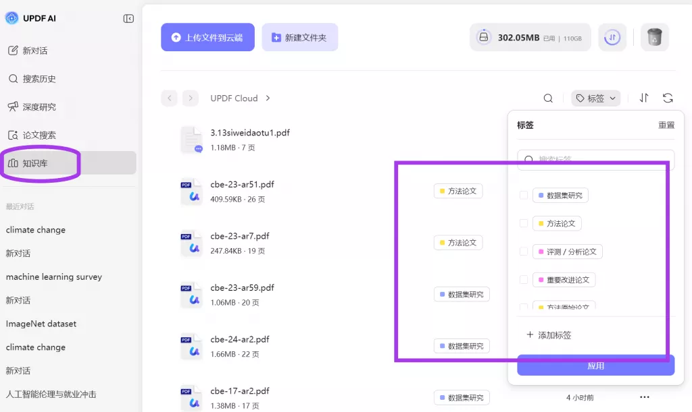Check the 数据集研究 tag filter
The width and height of the screenshot is (692, 412).
pyautogui.click(x=524, y=195)
